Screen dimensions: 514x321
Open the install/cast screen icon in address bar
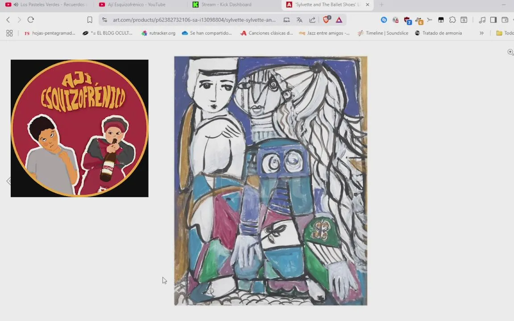click(286, 20)
